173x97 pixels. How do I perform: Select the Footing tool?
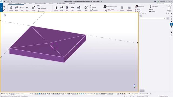pyautogui.click(x=79, y=9)
